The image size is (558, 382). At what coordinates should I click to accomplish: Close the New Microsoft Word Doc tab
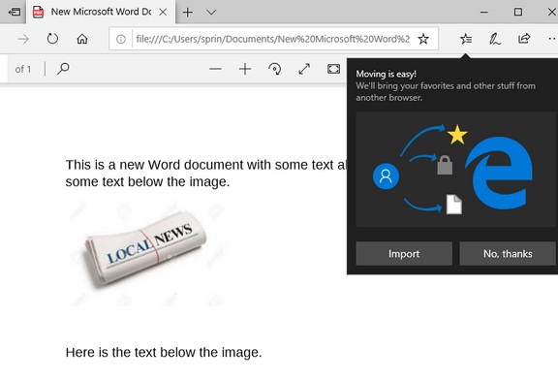tap(163, 12)
